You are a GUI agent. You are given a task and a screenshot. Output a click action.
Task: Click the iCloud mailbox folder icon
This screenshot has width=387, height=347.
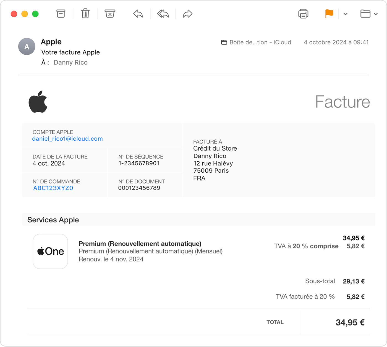(x=224, y=42)
